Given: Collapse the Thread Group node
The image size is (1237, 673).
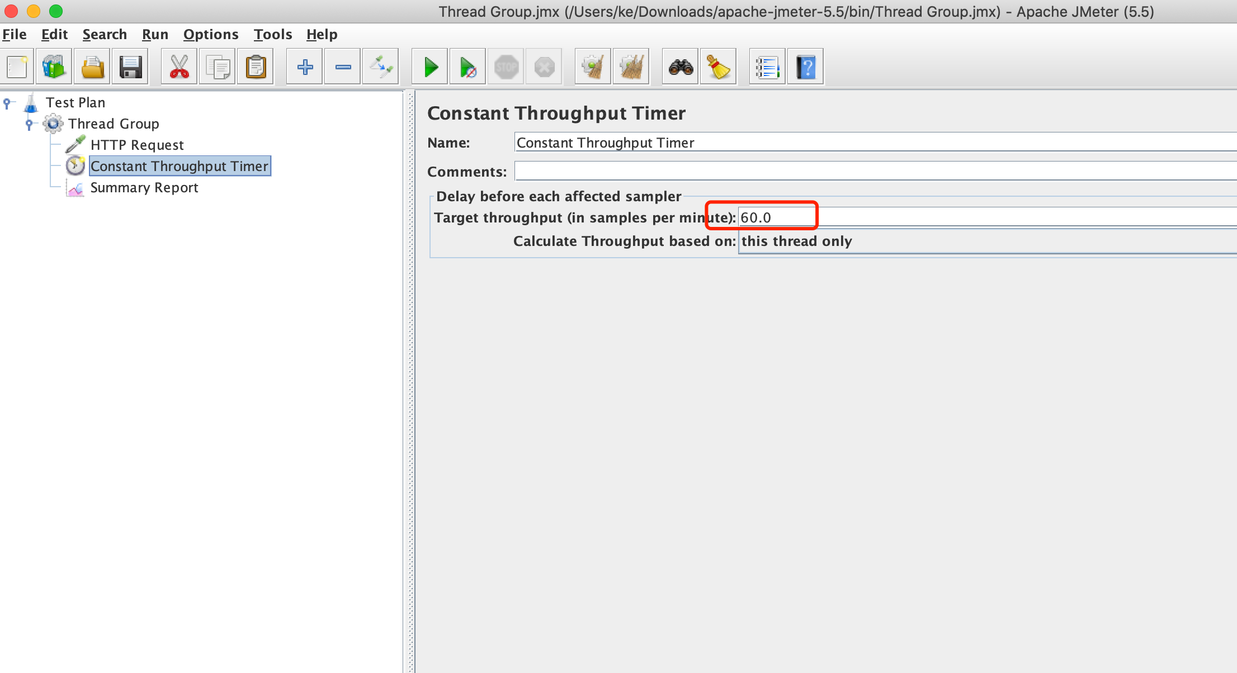Looking at the screenshot, I should [x=30, y=124].
